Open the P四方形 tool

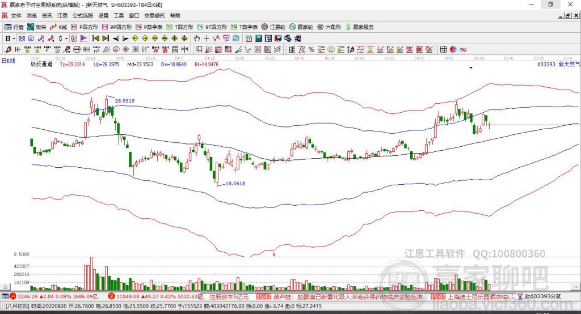(85, 27)
